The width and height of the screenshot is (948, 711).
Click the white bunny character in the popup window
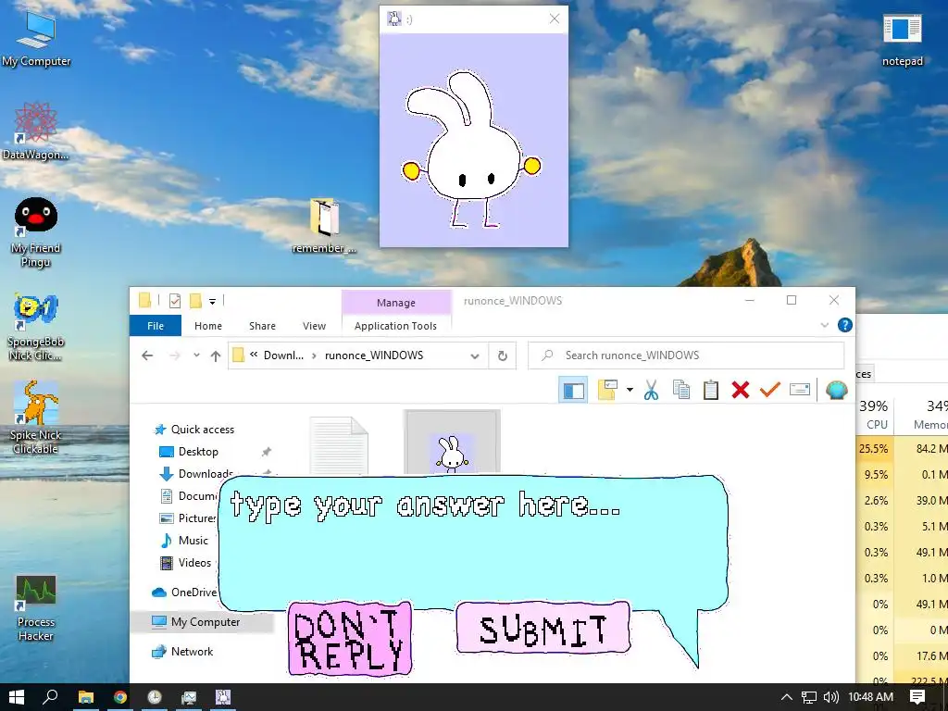[471, 149]
